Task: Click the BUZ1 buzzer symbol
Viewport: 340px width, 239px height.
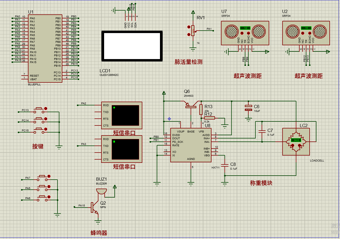Action: tap(101, 191)
